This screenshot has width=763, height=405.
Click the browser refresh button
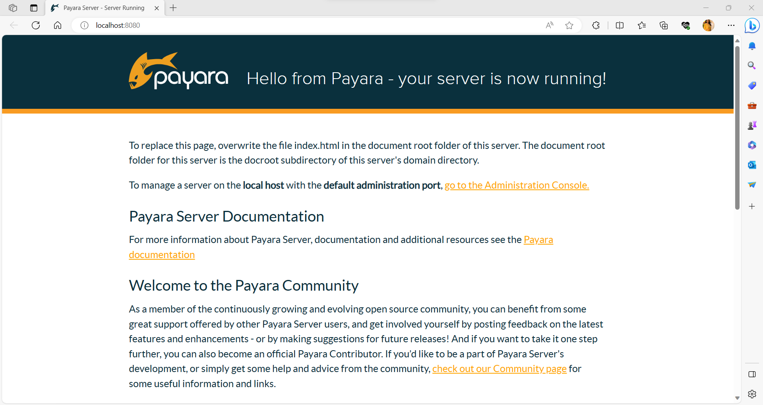click(x=36, y=25)
